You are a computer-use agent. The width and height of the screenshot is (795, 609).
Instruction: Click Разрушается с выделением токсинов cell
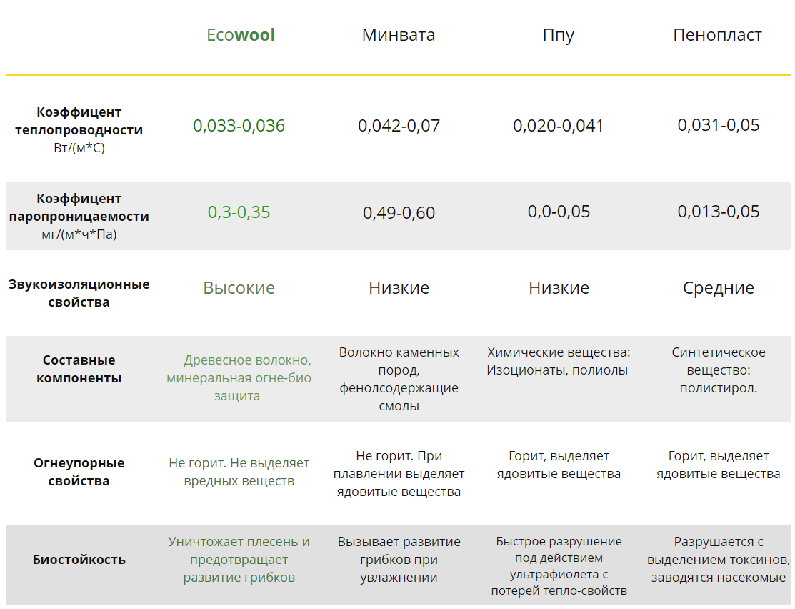tap(719, 560)
